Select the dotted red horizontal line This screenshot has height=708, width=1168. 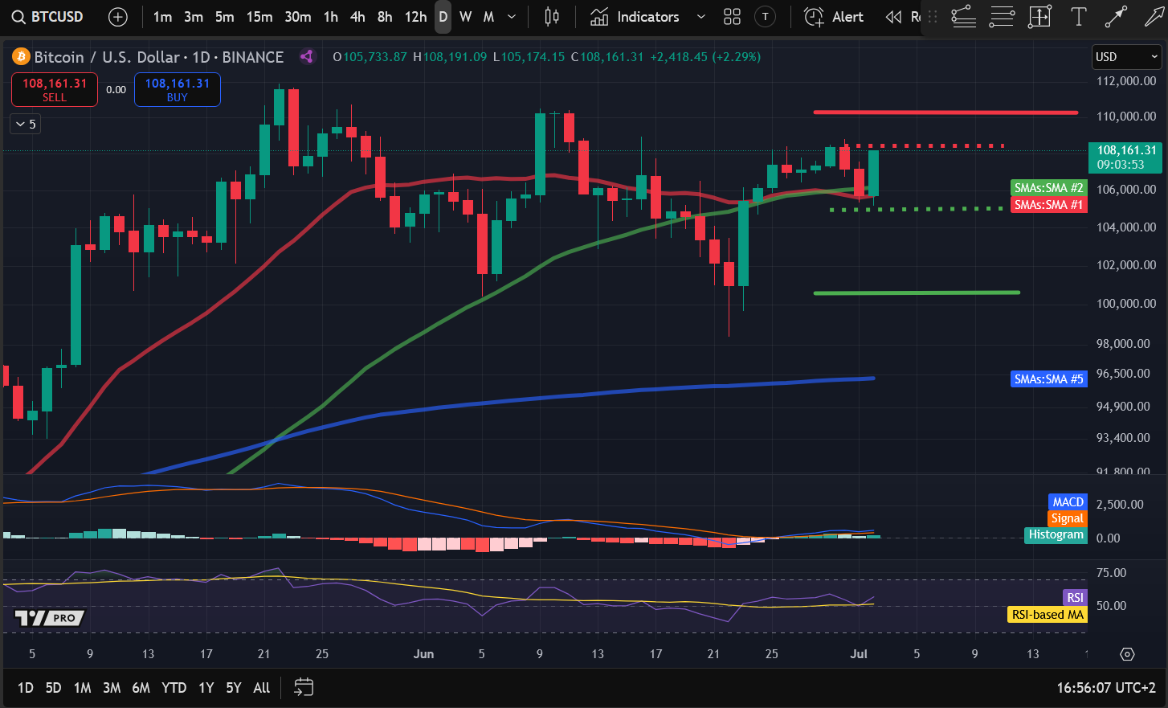click(925, 146)
